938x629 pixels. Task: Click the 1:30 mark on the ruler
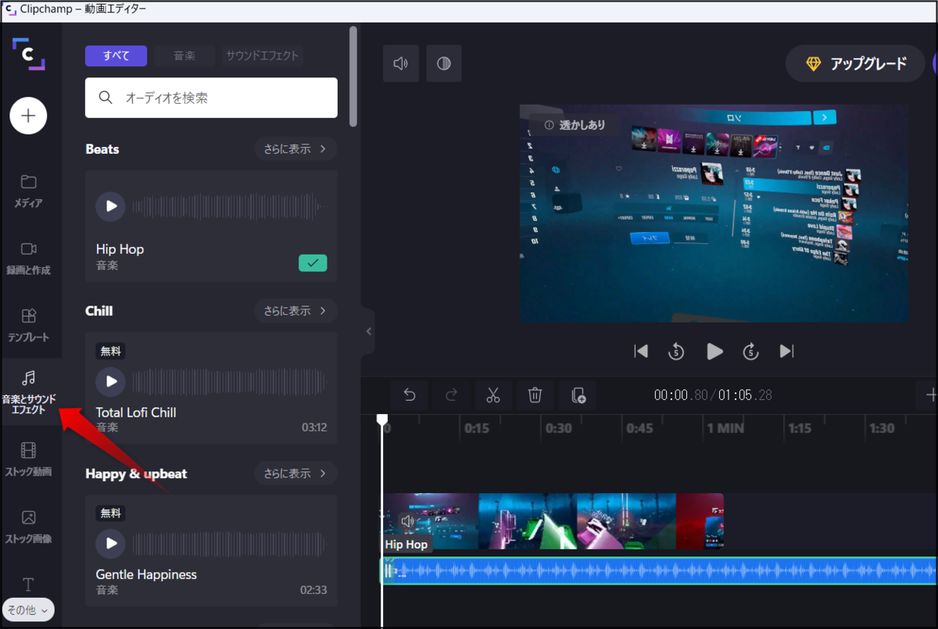point(882,428)
